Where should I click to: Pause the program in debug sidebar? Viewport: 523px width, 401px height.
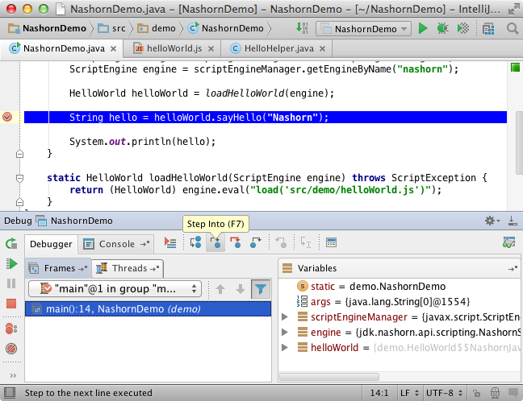(x=11, y=283)
